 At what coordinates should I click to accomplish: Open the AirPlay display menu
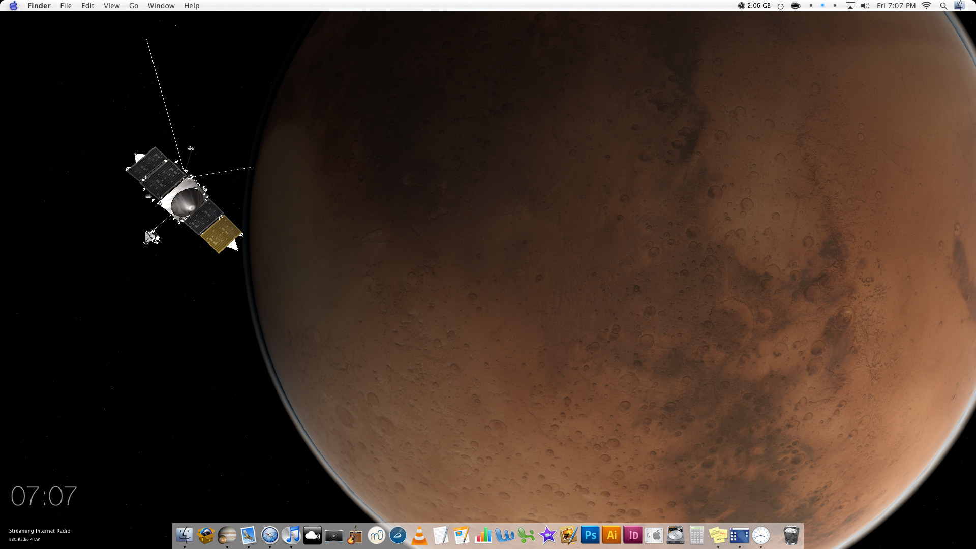coord(850,6)
